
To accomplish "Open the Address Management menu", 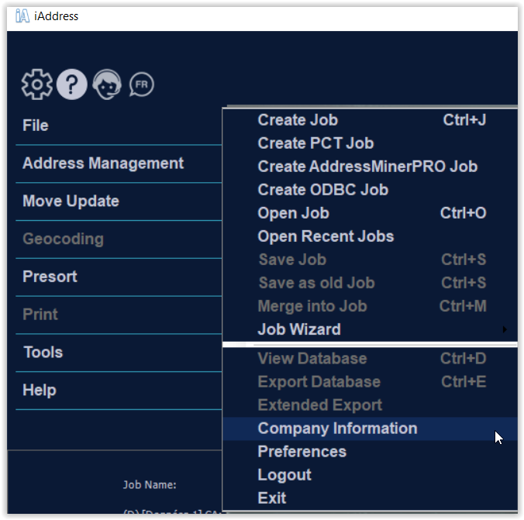I will (103, 164).
